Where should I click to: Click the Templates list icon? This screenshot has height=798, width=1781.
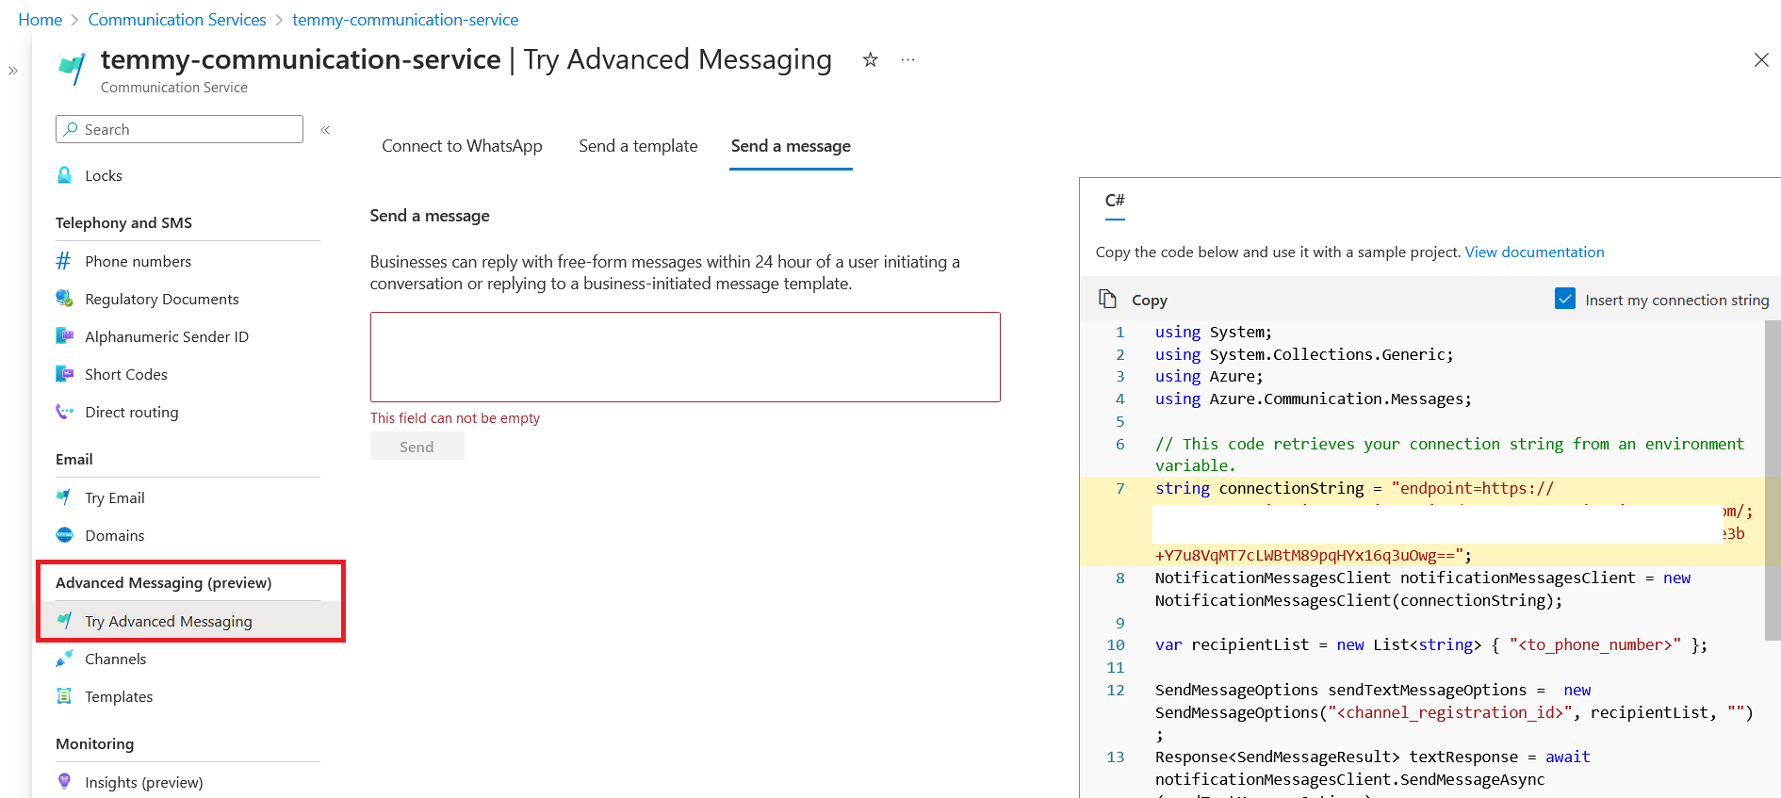[x=64, y=696]
